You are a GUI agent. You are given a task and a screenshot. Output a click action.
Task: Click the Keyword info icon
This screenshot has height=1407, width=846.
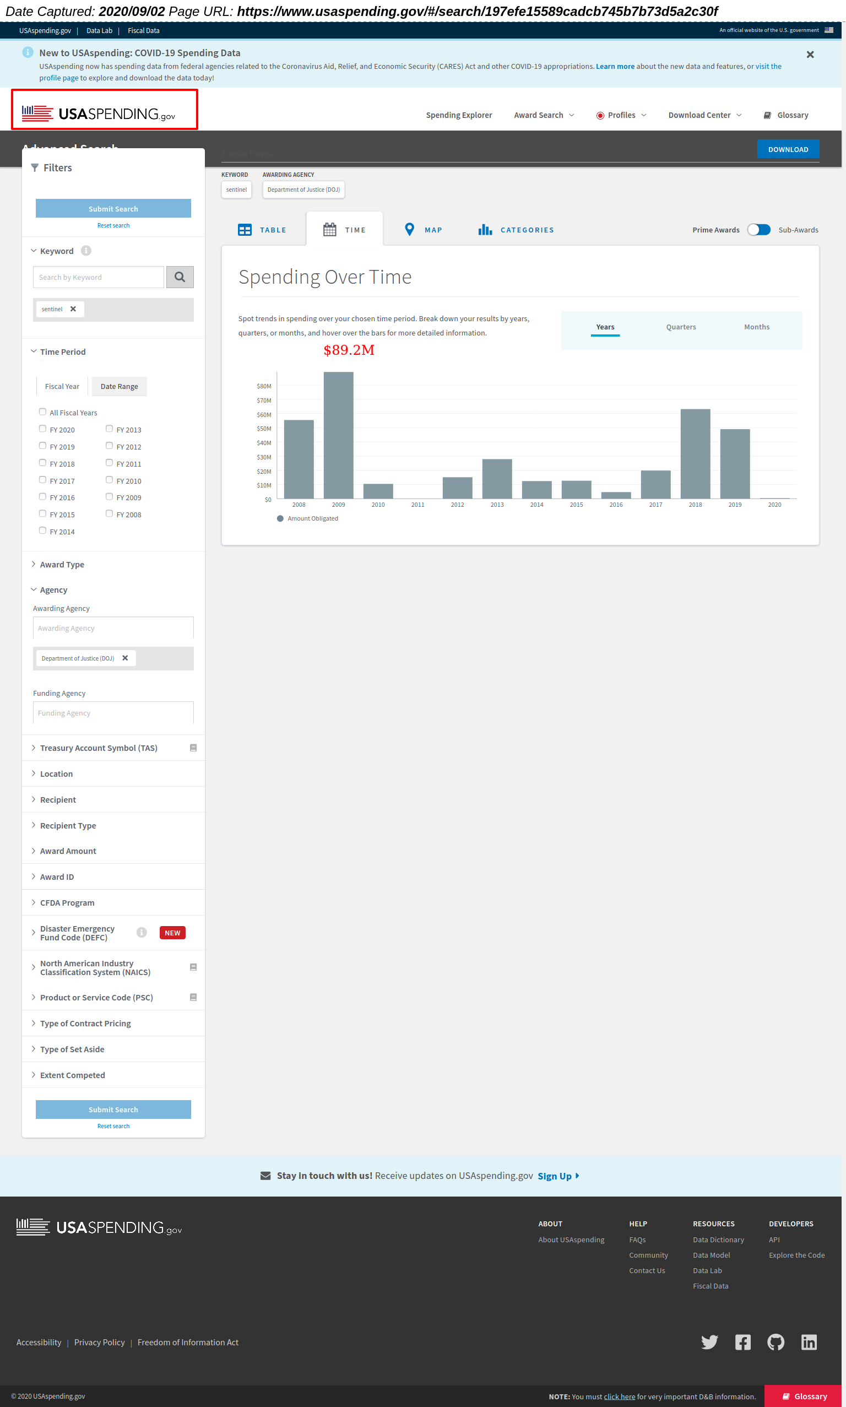(86, 251)
